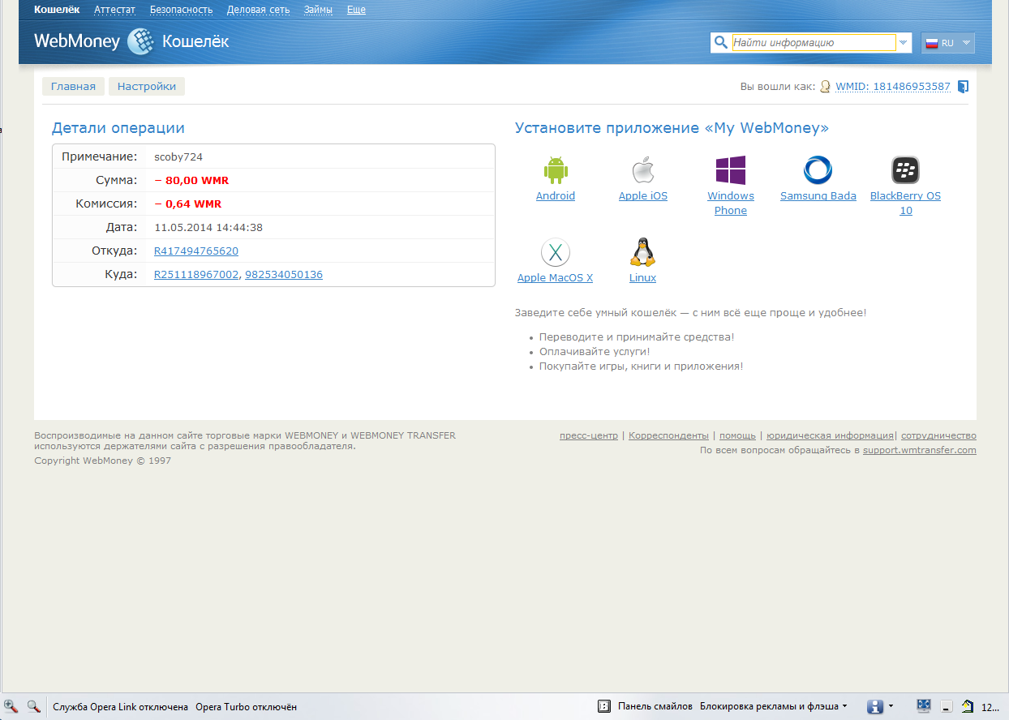The width and height of the screenshot is (1009, 720).
Task: Click the Samsung Bada logo icon
Action: pos(818,170)
